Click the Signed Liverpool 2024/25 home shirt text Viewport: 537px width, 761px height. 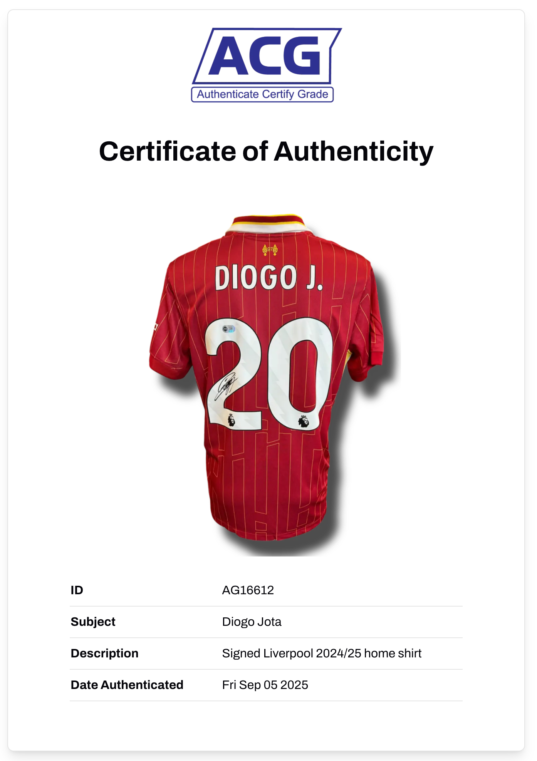pos(322,653)
